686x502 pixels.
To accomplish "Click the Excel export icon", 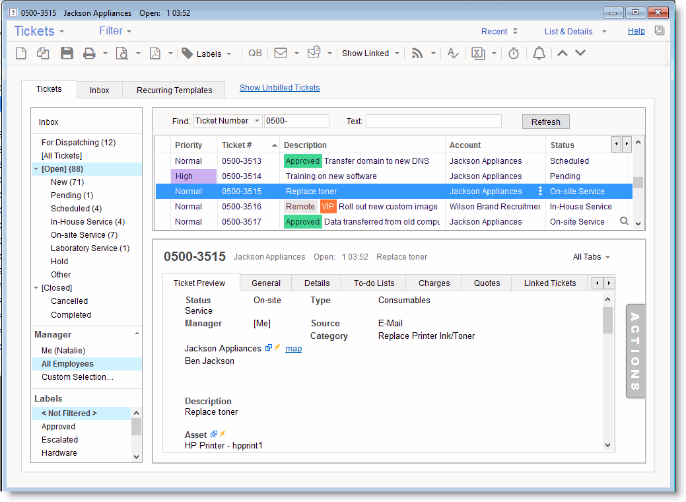I will (478, 54).
